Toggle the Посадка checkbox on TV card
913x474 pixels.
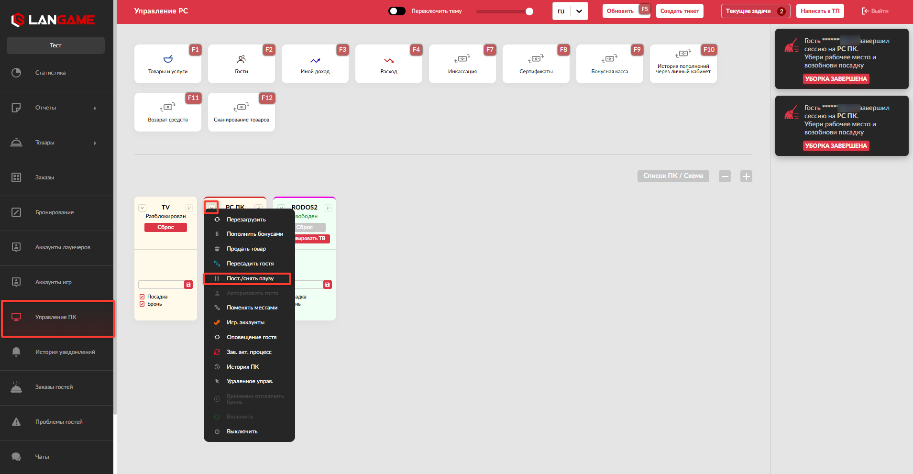[142, 297]
